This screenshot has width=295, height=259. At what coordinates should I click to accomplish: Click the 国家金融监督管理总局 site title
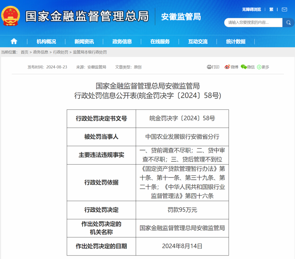tap(87, 16)
